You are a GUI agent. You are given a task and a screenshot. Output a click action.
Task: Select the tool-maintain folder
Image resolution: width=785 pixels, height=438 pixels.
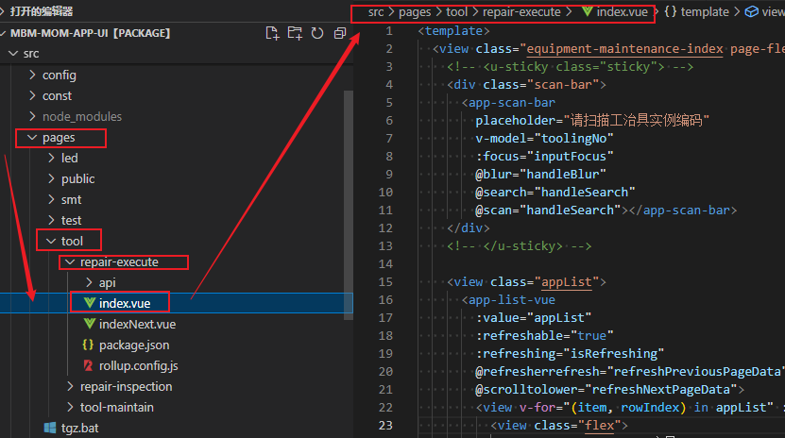tap(116, 407)
